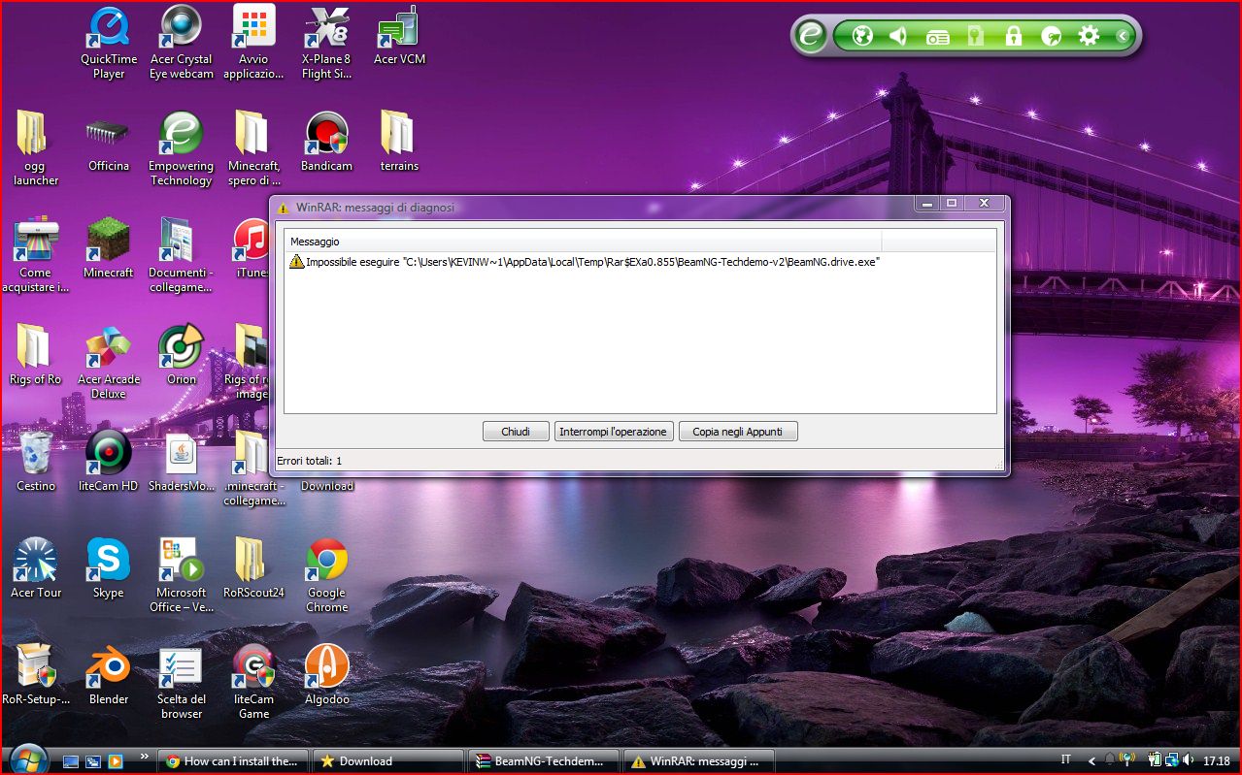The height and width of the screenshot is (775, 1242).
Task: Open QuickTime Player desktop shortcut
Action: pos(109,42)
